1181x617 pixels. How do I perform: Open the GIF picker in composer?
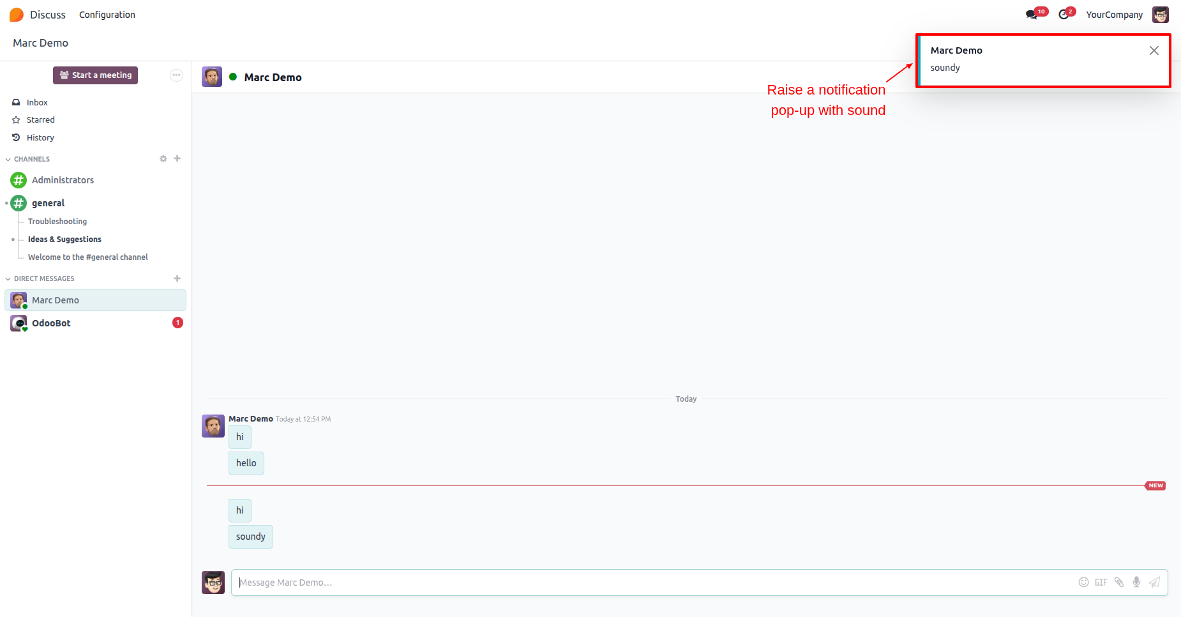point(1101,582)
